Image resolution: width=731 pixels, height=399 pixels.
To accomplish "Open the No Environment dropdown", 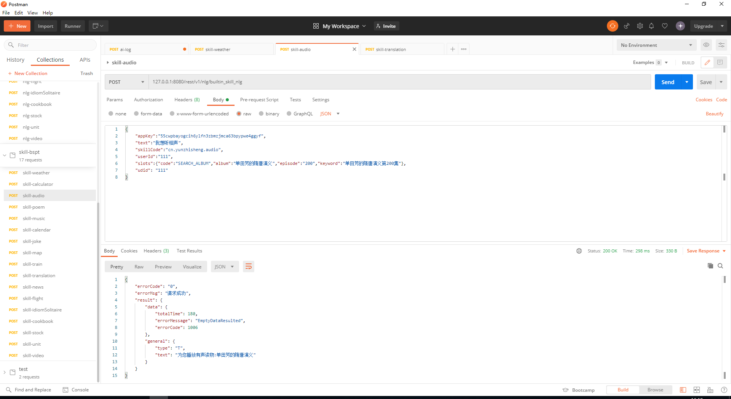I will 656,45.
